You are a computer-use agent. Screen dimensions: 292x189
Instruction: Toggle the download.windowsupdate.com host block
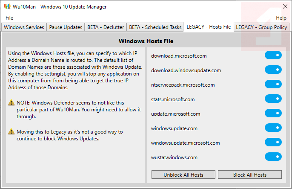point(273,70)
